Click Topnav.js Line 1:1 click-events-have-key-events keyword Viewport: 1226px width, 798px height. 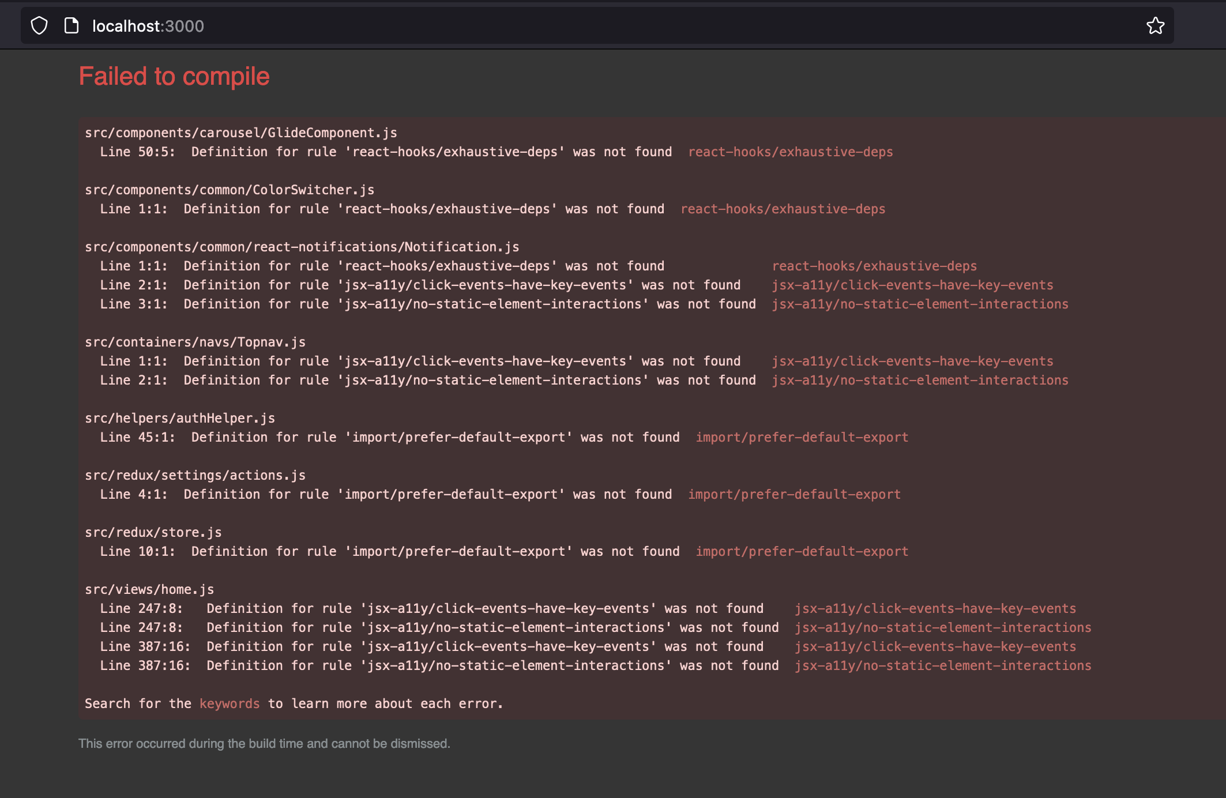click(912, 362)
